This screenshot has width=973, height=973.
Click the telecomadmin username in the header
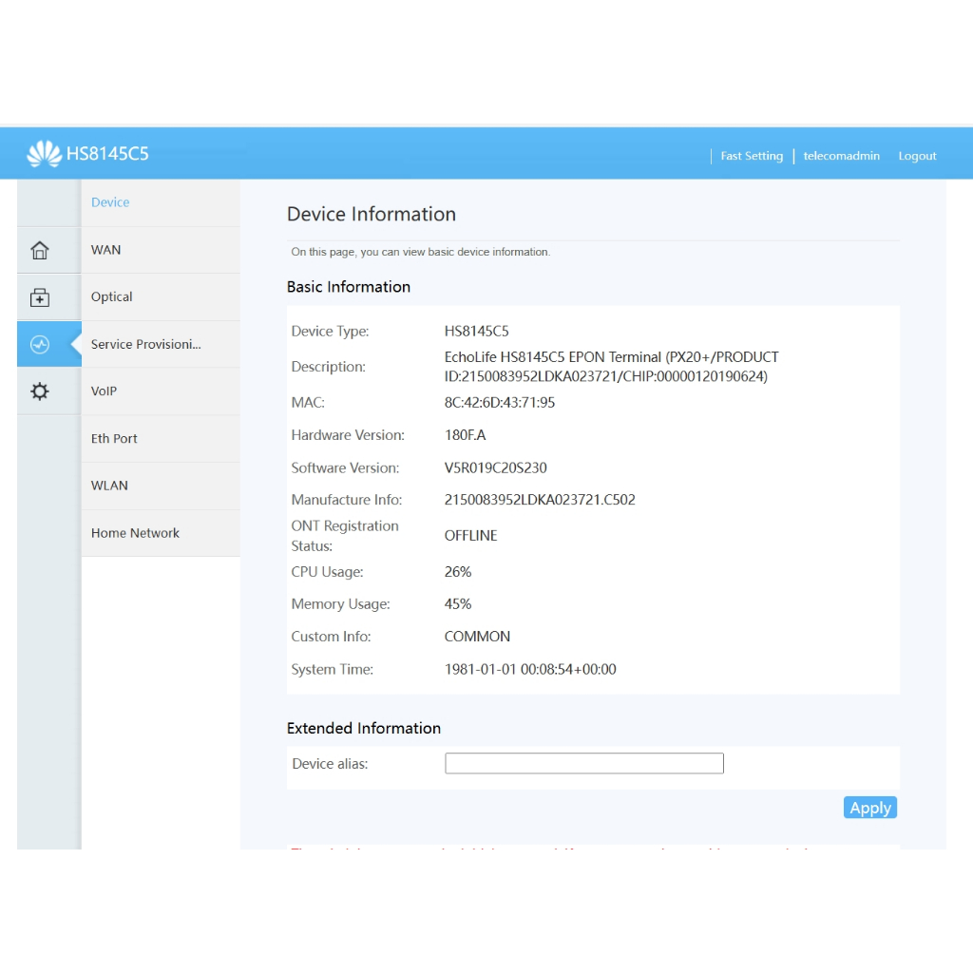point(841,156)
